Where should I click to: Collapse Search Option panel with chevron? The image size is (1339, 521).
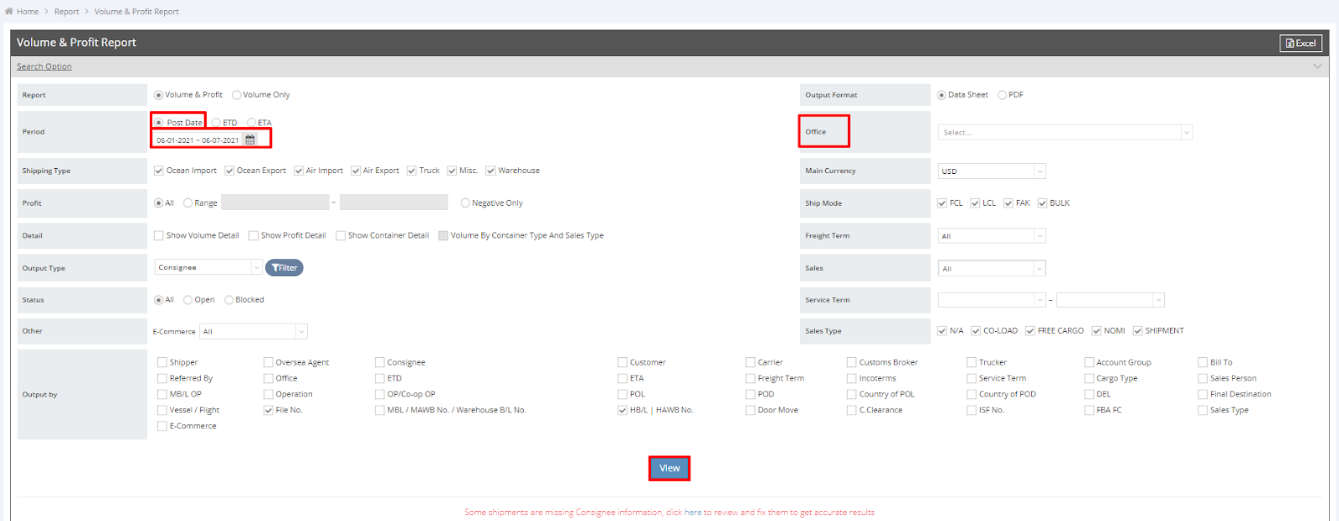coord(1317,66)
